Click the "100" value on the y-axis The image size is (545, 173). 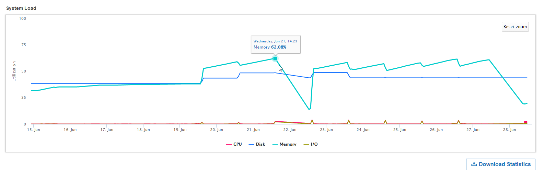(x=23, y=18)
